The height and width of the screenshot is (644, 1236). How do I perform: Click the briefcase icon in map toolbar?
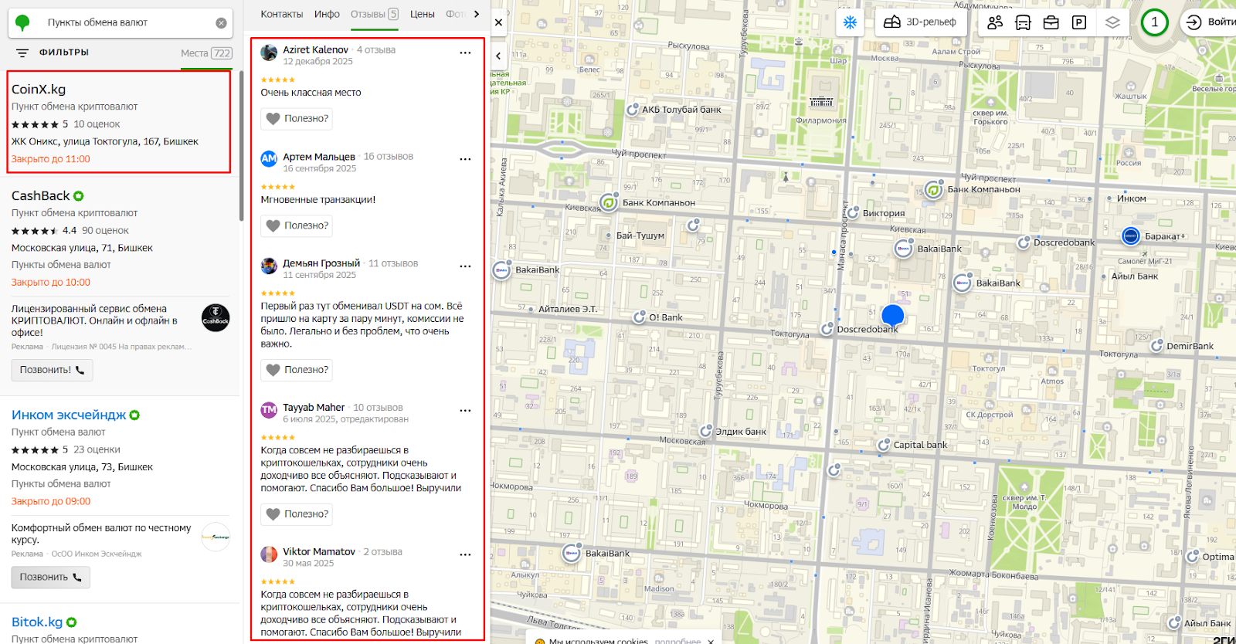pyautogui.click(x=1051, y=22)
